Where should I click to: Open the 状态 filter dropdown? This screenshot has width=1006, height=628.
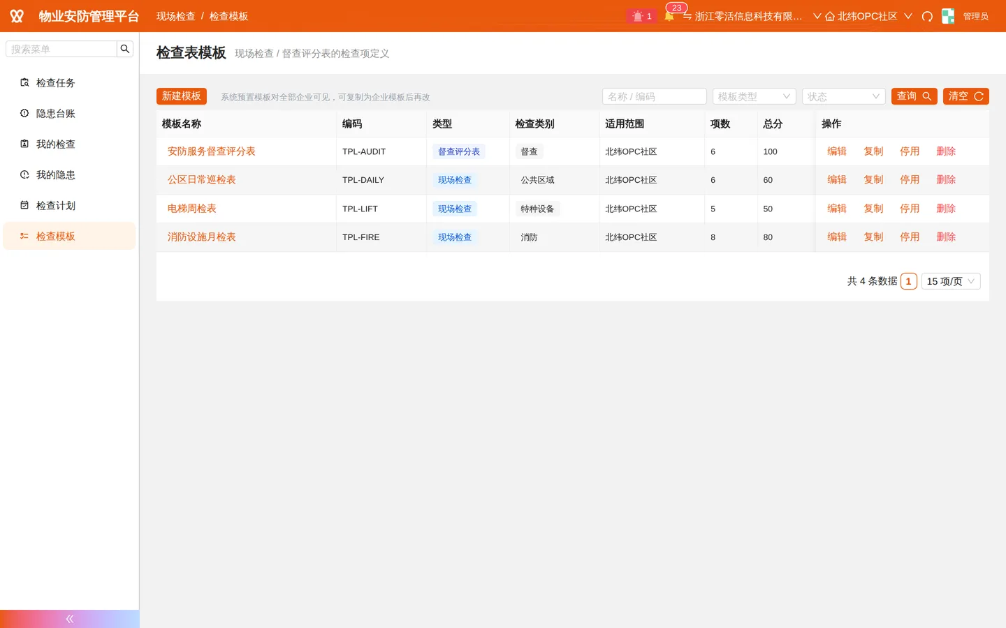(844, 96)
